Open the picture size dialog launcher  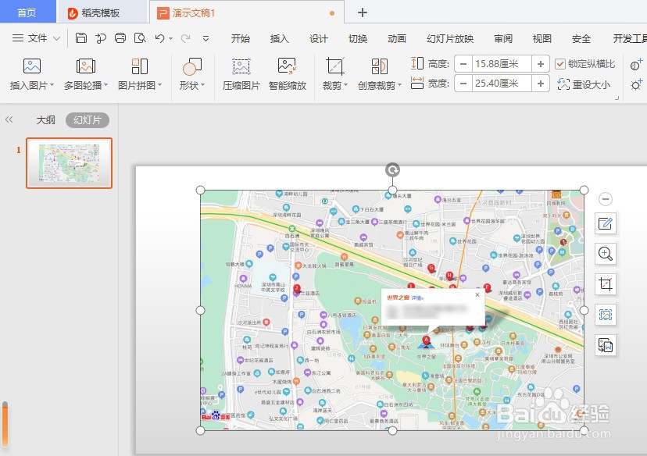[x=617, y=98]
